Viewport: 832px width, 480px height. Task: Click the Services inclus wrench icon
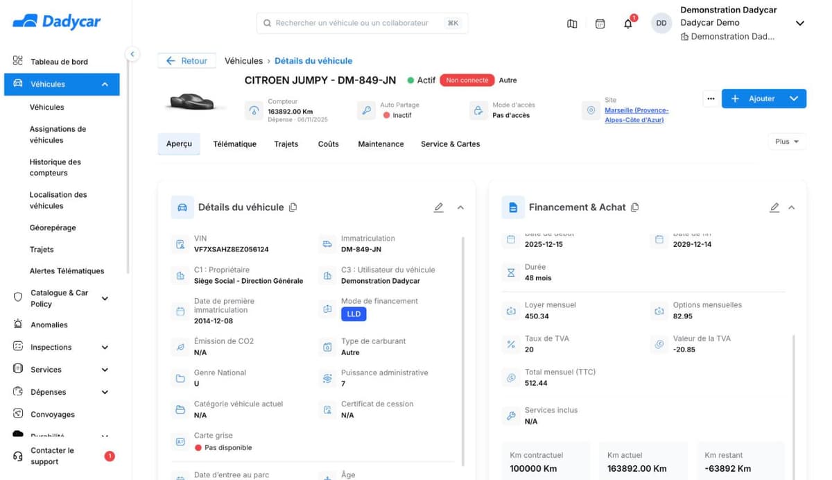(511, 415)
